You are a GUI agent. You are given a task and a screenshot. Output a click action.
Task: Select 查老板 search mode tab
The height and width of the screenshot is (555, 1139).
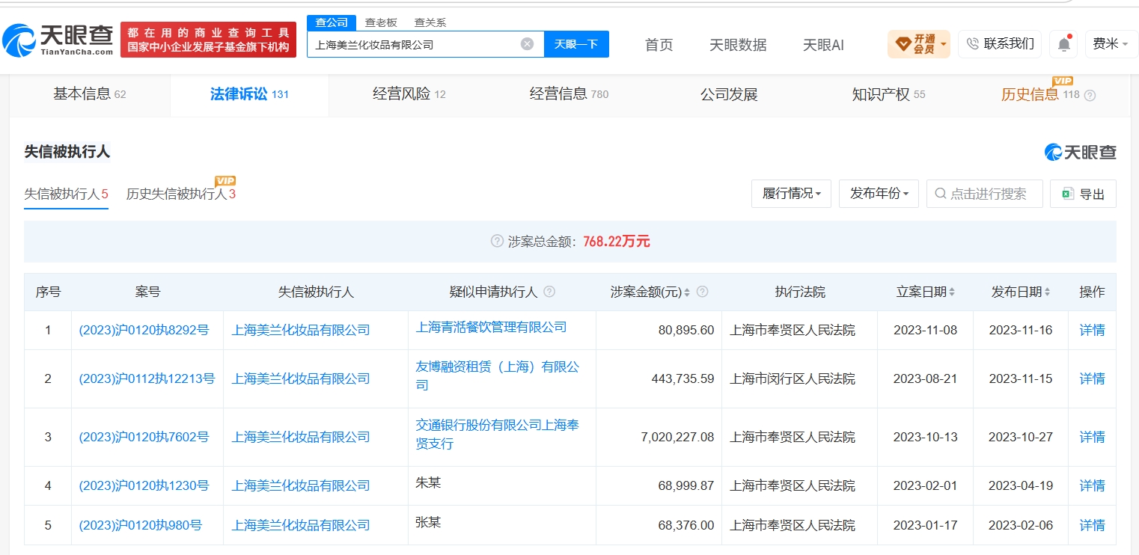tap(381, 22)
